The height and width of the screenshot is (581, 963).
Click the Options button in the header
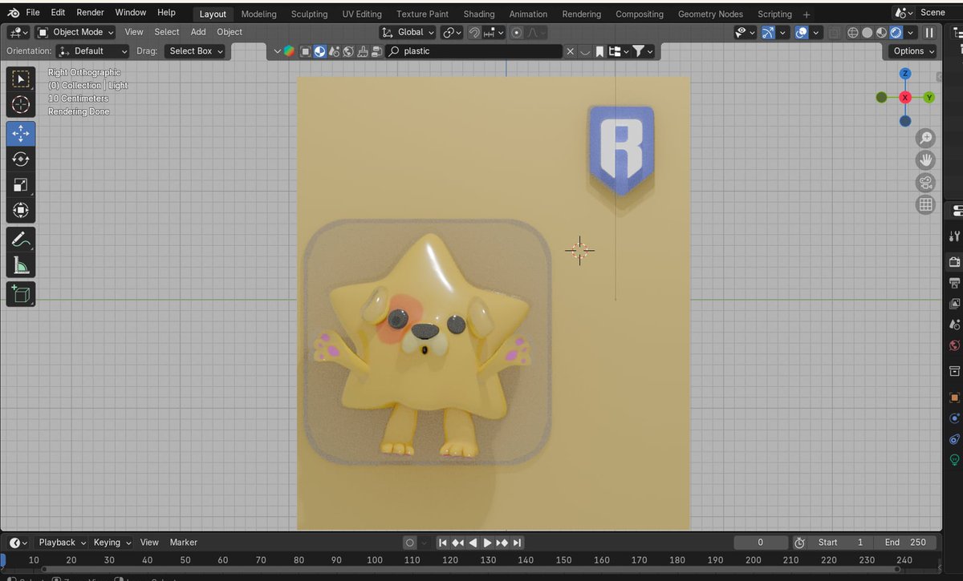pos(911,50)
